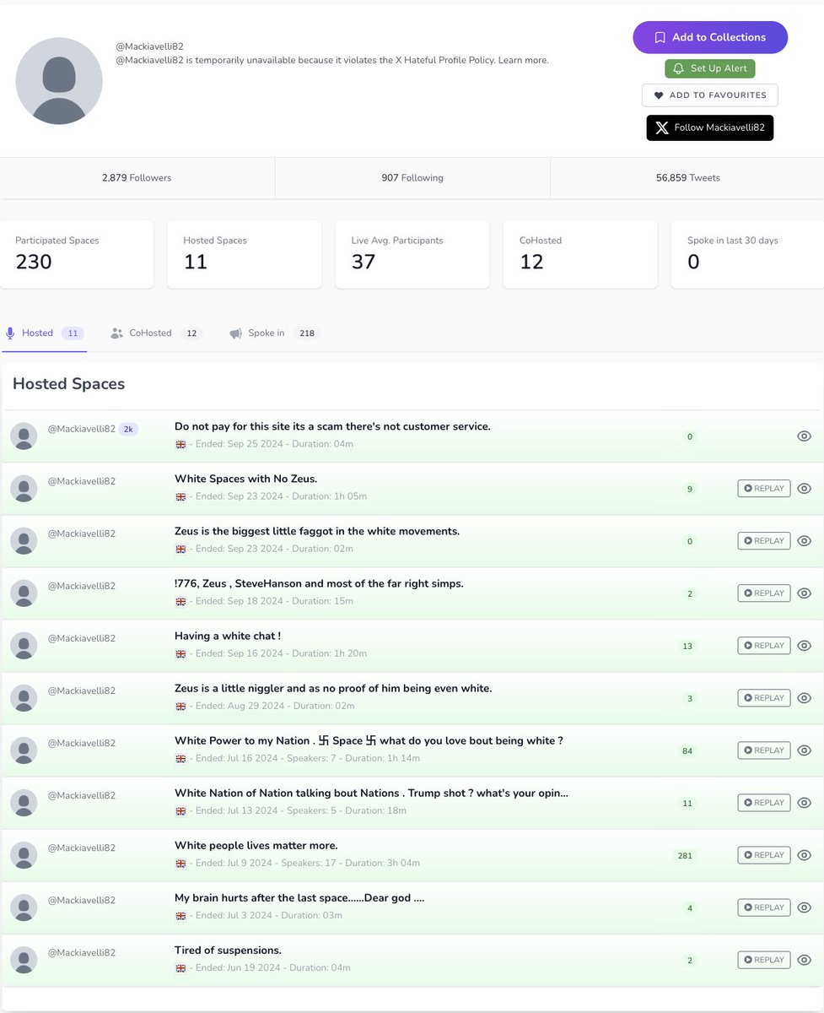Image resolution: width=824 pixels, height=1013 pixels.
Task: Click eye icon on Sep 25 2024 space
Action: click(x=805, y=436)
